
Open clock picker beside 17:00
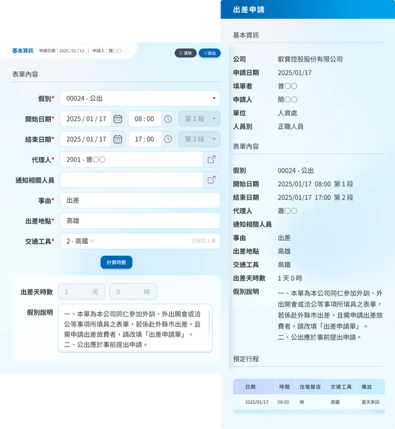(x=168, y=139)
